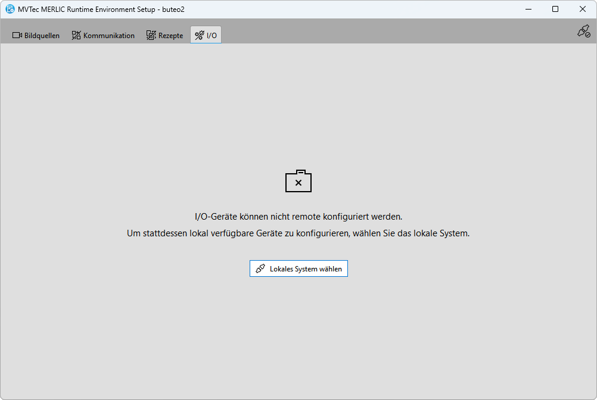This screenshot has width=597, height=400.
Task: Click the MERLIC app icon in title bar
Action: [x=10, y=9]
